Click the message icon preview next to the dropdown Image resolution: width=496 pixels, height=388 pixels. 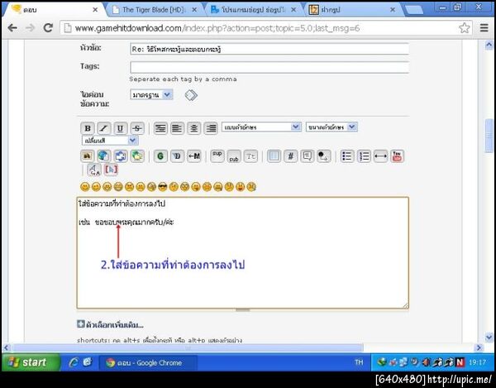tap(191, 95)
